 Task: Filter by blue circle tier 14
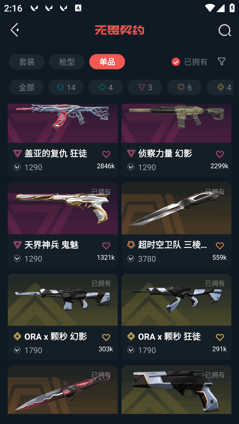tap(66, 87)
